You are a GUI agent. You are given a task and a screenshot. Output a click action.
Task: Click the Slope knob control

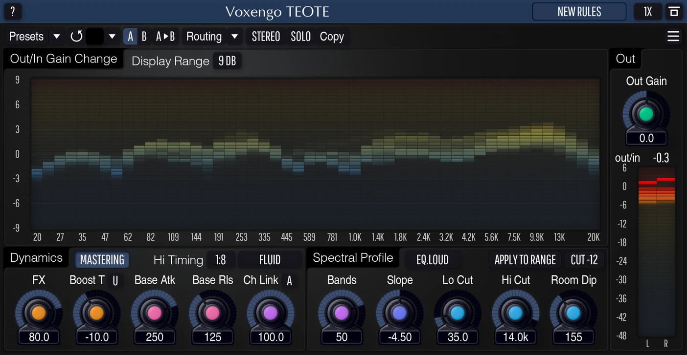399,313
